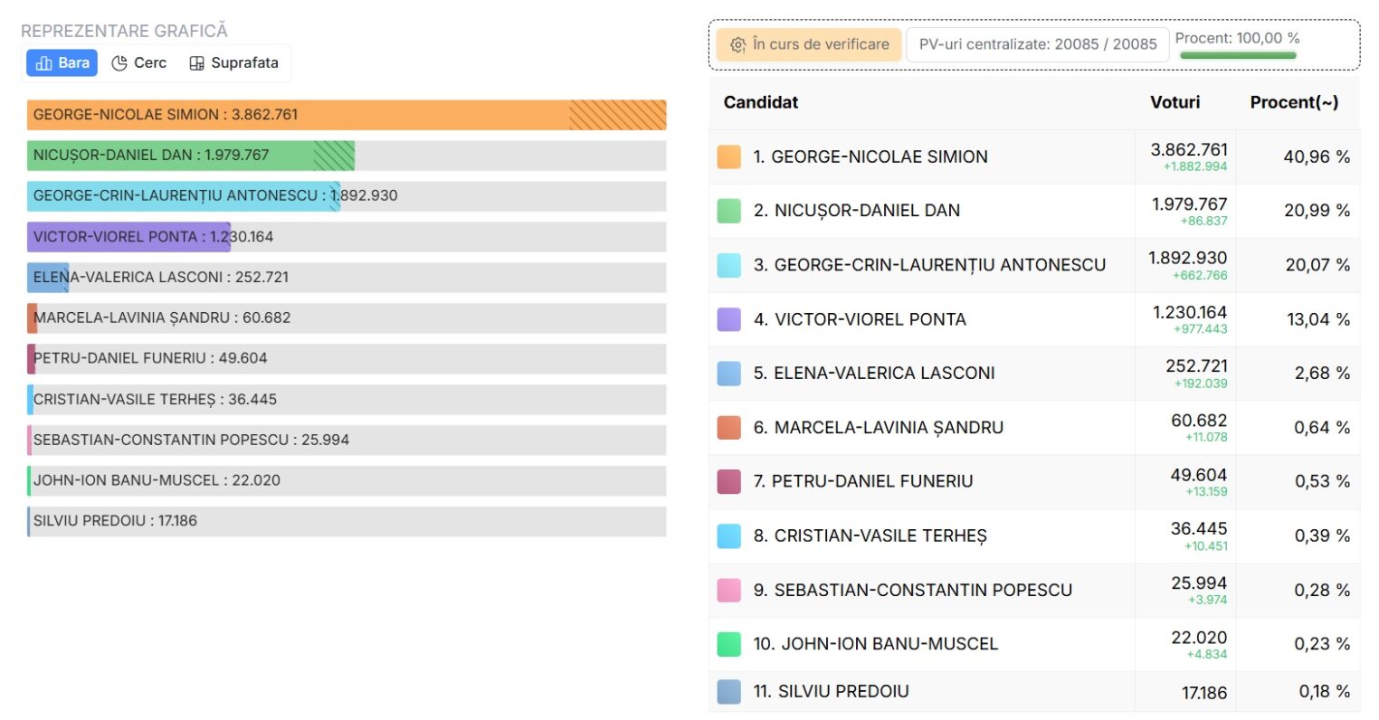Switch to the Cerc pie view
The height and width of the screenshot is (720, 1379).
pos(138,62)
